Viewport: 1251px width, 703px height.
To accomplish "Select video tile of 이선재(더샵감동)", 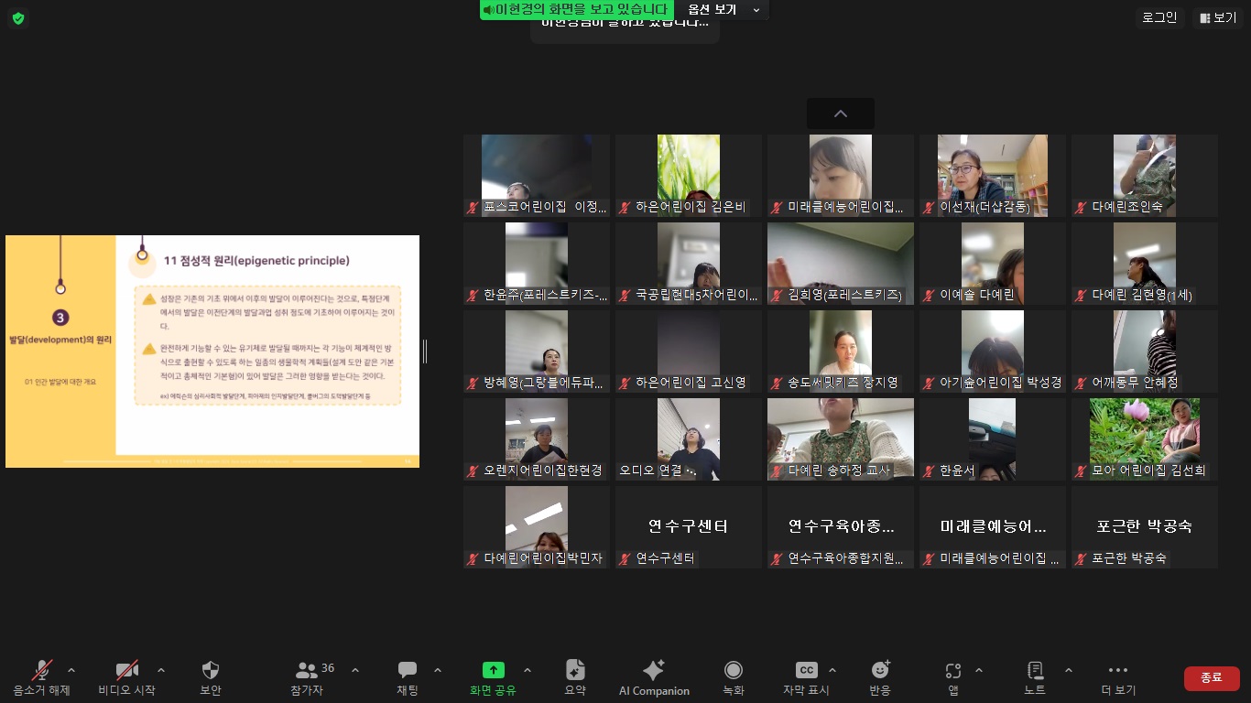I will click(993, 176).
